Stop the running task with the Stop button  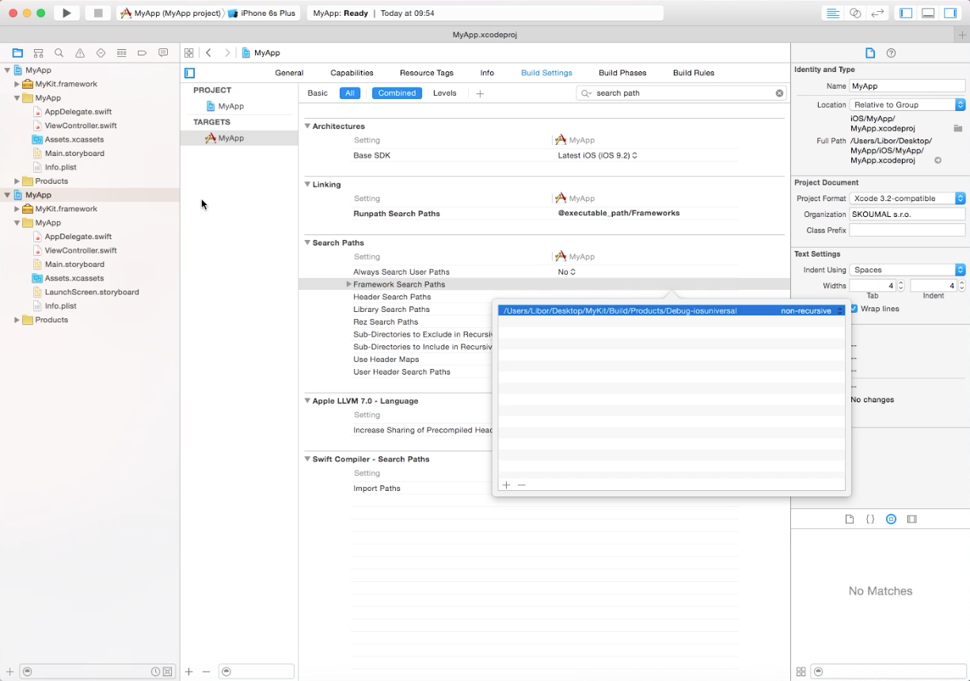pos(98,13)
